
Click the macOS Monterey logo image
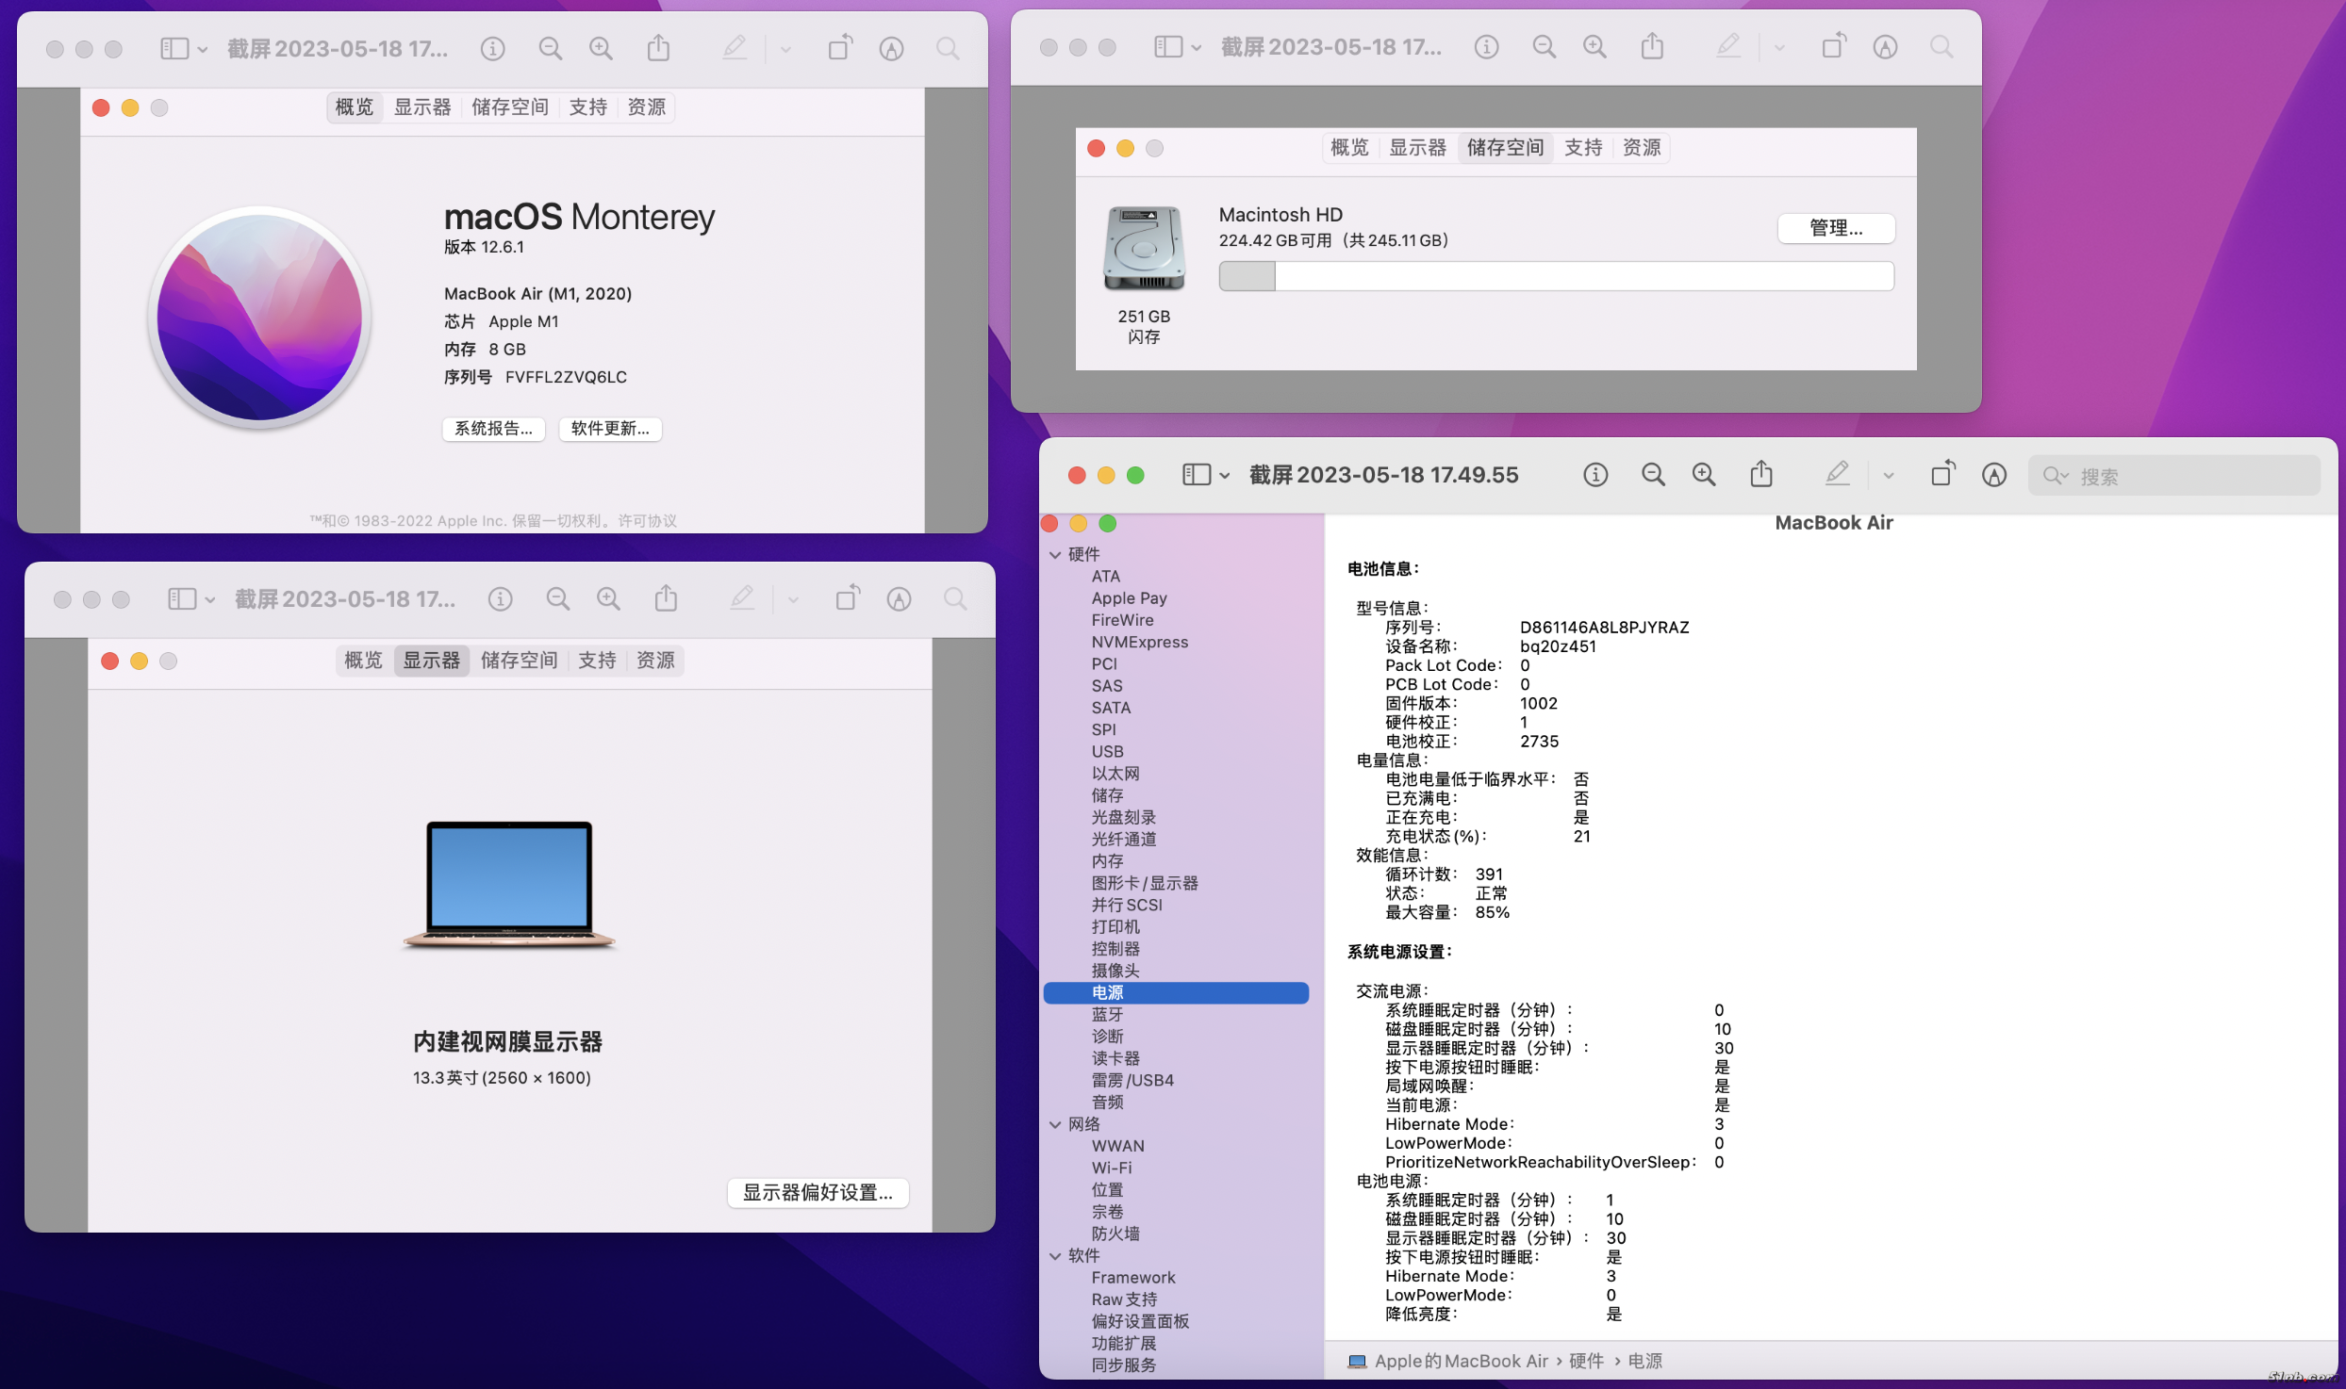tap(259, 318)
